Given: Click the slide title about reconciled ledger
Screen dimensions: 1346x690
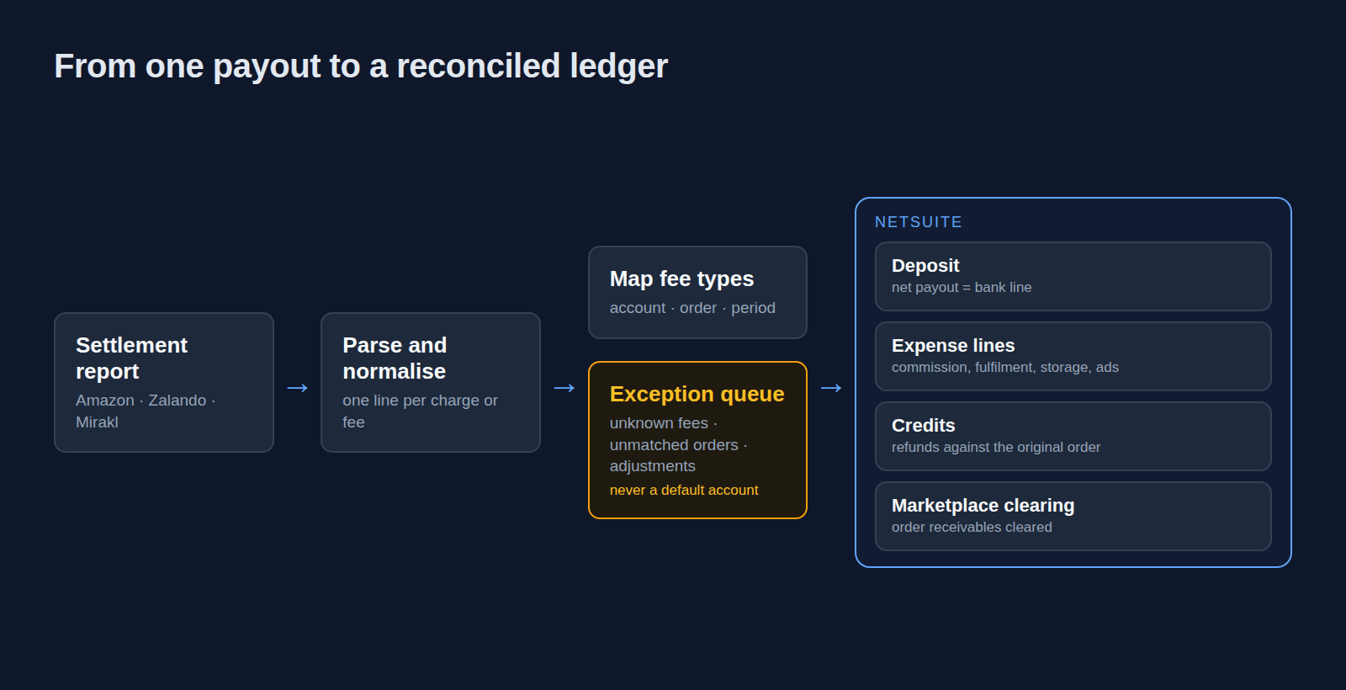Looking at the screenshot, I should [361, 66].
